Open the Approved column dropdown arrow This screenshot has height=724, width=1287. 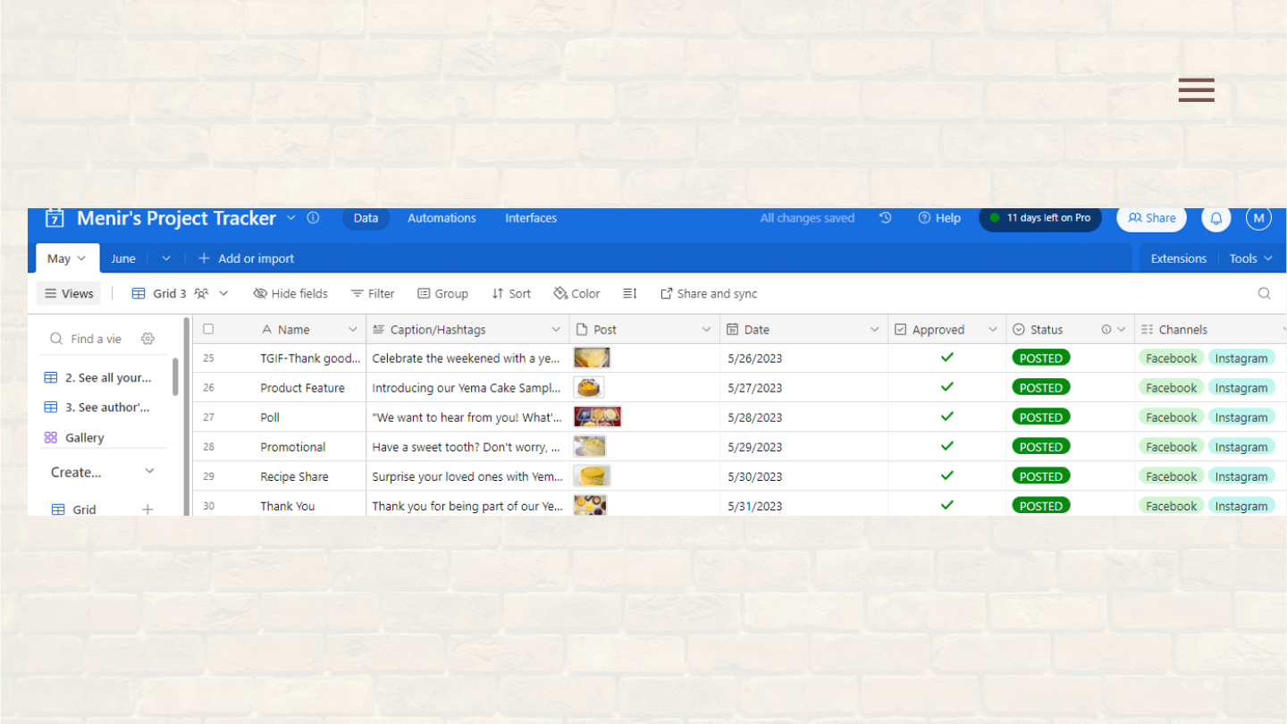point(992,330)
